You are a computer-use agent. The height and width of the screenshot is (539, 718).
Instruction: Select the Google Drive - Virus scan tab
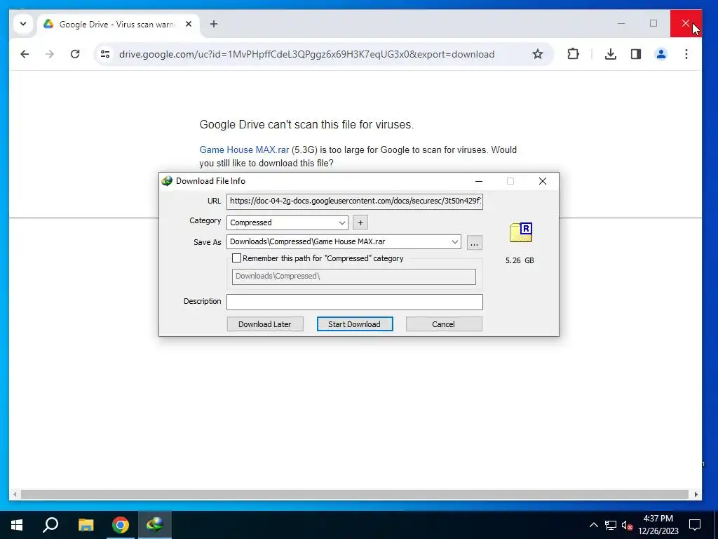117,25
